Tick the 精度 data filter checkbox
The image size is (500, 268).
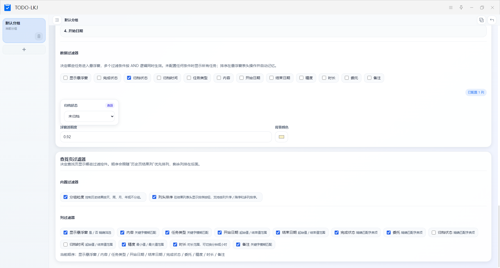(x=302, y=78)
